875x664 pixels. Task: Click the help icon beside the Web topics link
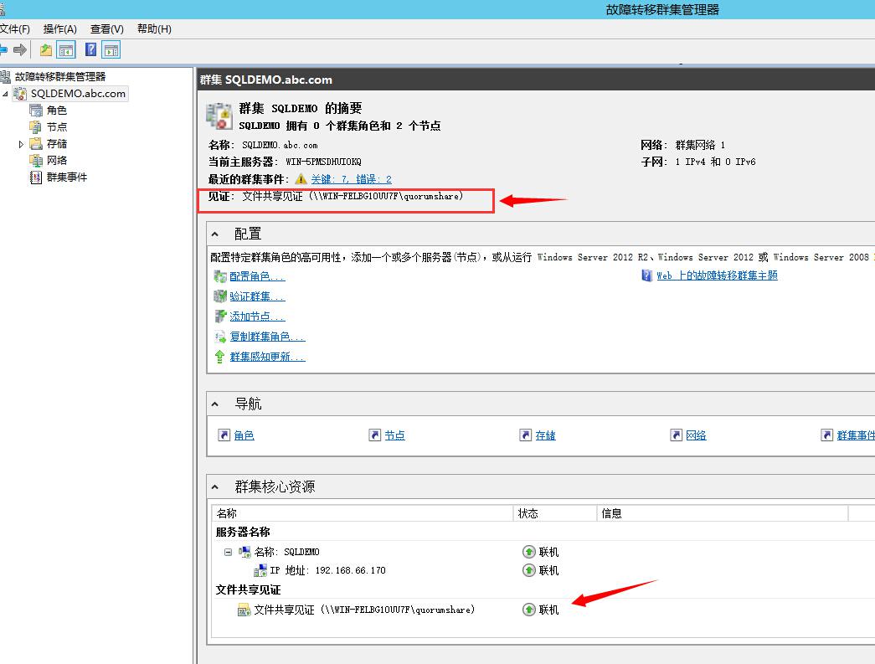[646, 275]
